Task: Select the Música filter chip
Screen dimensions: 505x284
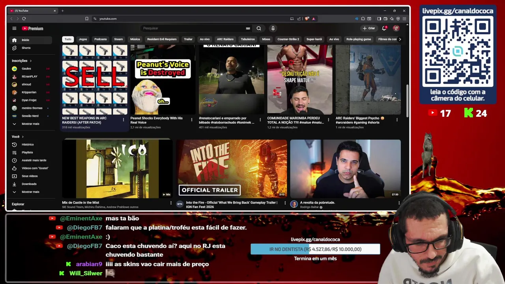Action: coord(135,39)
